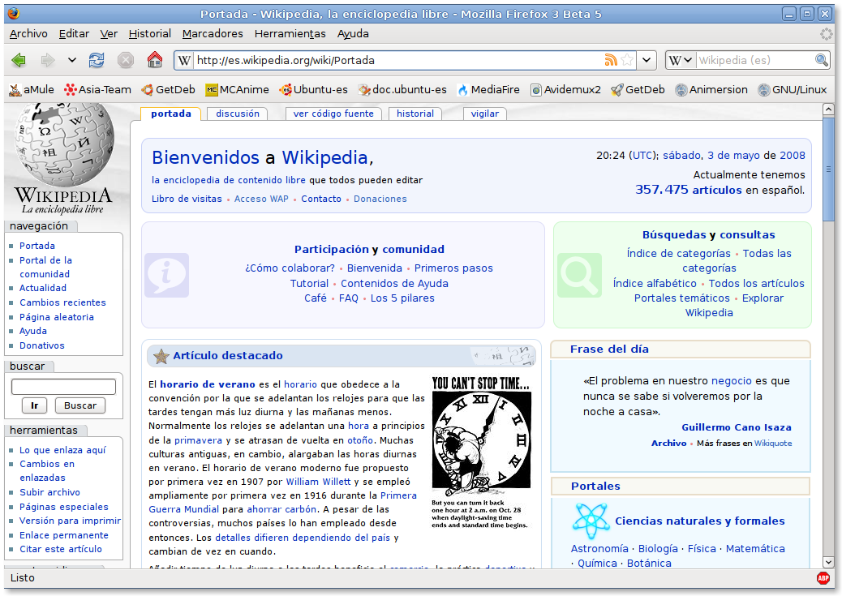Image resolution: width=842 pixels, height=596 pixels.
Task: Go to the Home page icon
Action: click(154, 60)
